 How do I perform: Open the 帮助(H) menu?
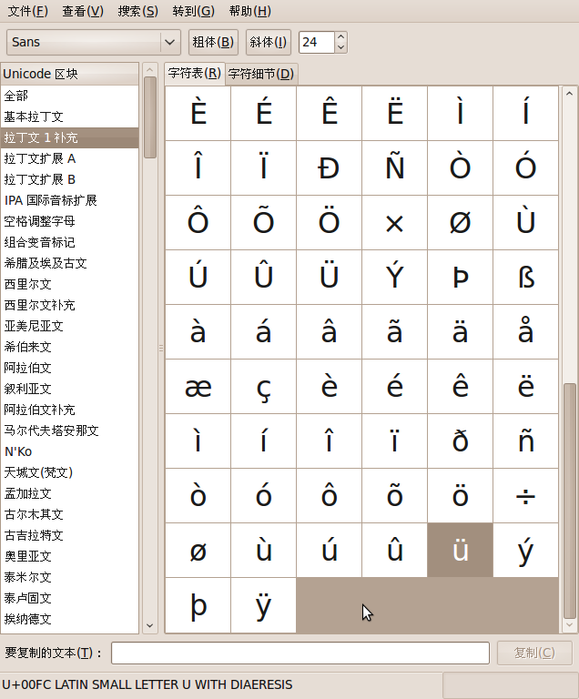tap(249, 11)
